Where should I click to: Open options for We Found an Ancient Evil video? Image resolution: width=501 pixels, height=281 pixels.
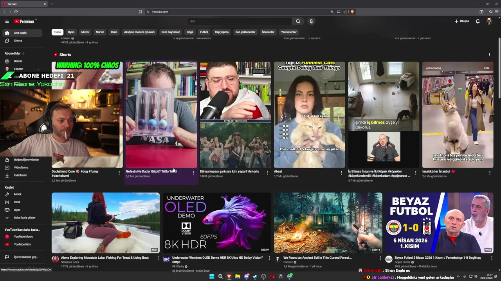380,258
